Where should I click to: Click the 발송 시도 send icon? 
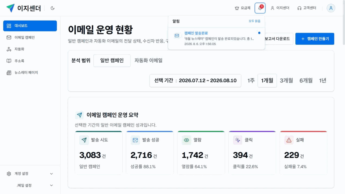pyautogui.click(x=84, y=140)
